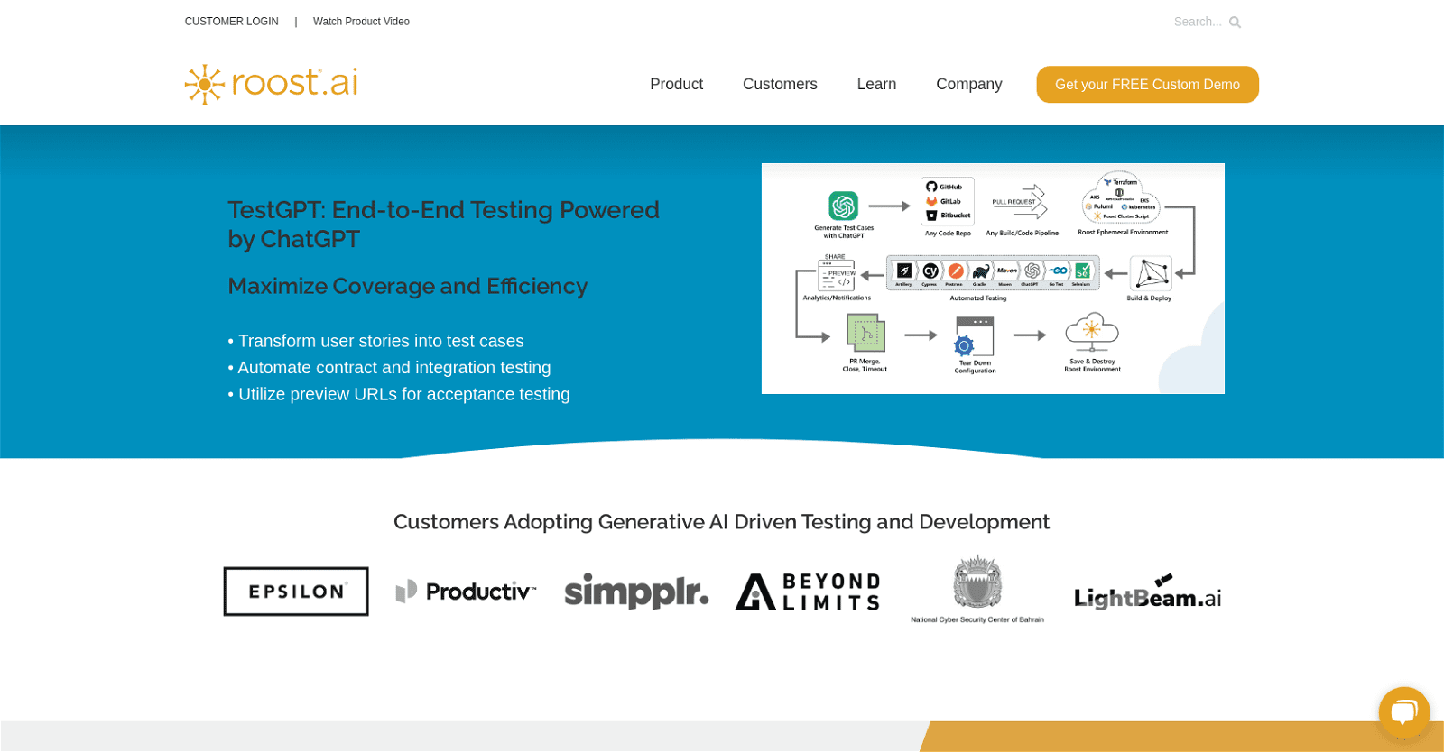Open the chat widget bubble
The width and height of the screenshot is (1444, 752).
tap(1403, 713)
